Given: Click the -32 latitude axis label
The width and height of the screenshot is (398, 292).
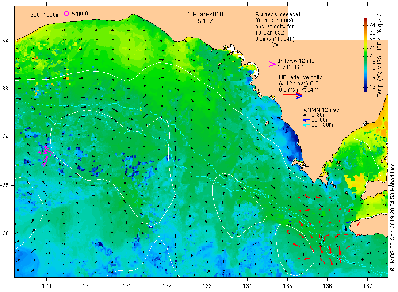Looking at the screenshot, I should (x=4, y=40).
